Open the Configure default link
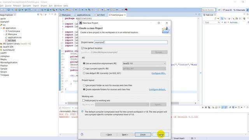 point(157,89)
